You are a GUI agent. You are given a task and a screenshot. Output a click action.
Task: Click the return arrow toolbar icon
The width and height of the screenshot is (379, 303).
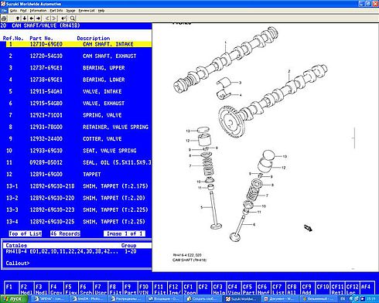63,19
